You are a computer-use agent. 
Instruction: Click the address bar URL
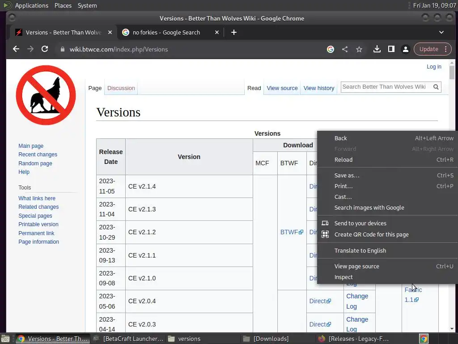[119, 49]
